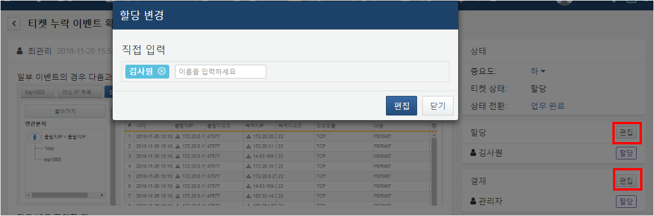Click the network icon beside 192.33.14.3 in row 7
The image size is (654, 216).
point(249,196)
